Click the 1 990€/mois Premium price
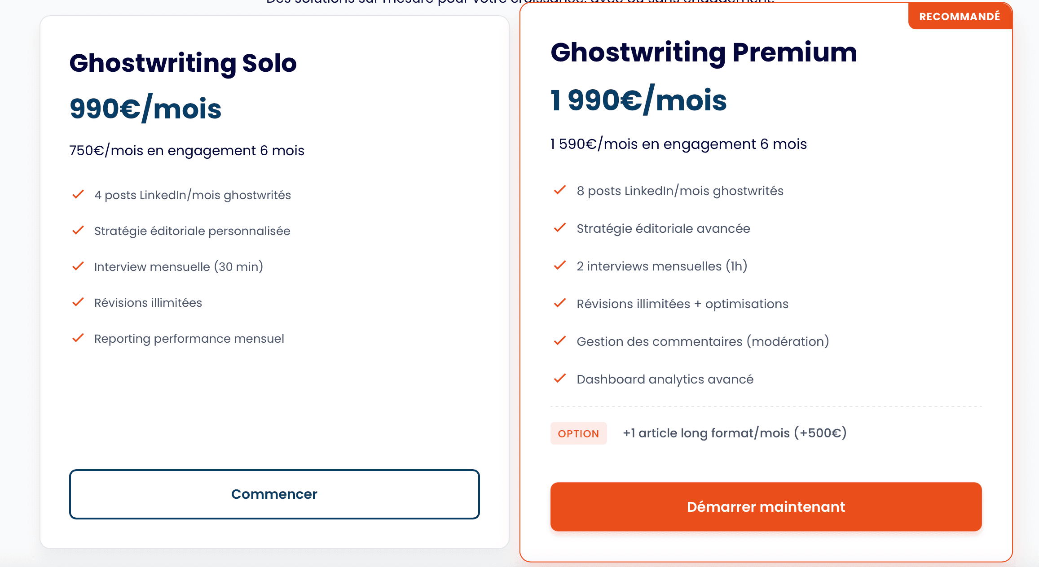The width and height of the screenshot is (1039, 567). (638, 100)
